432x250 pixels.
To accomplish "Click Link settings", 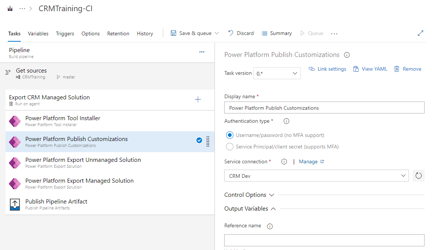I will pyautogui.click(x=327, y=69).
